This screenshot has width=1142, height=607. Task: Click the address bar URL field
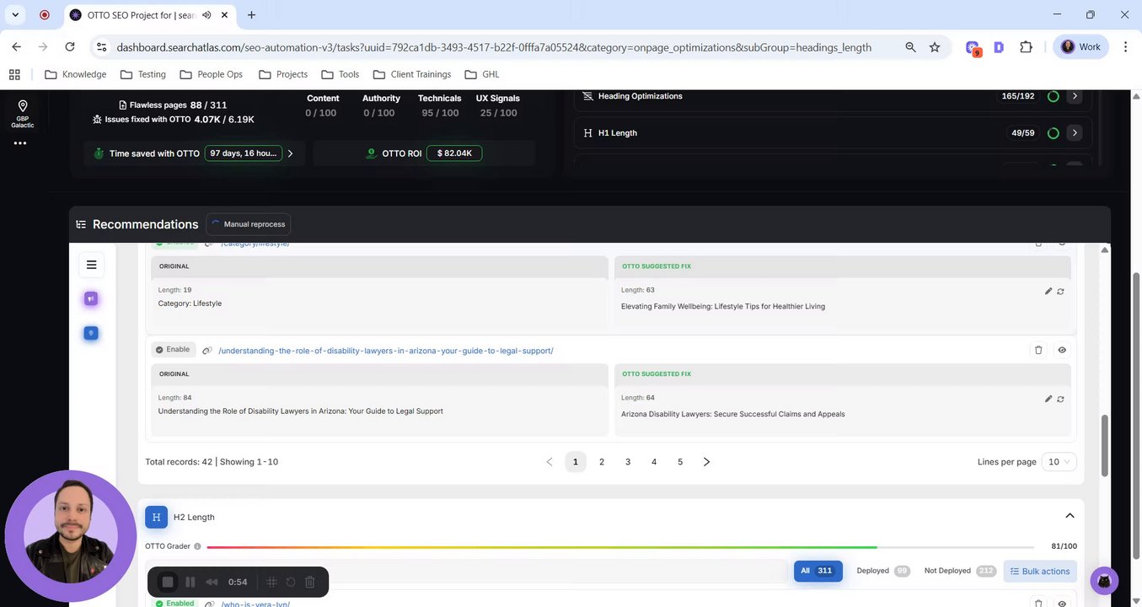coord(493,47)
